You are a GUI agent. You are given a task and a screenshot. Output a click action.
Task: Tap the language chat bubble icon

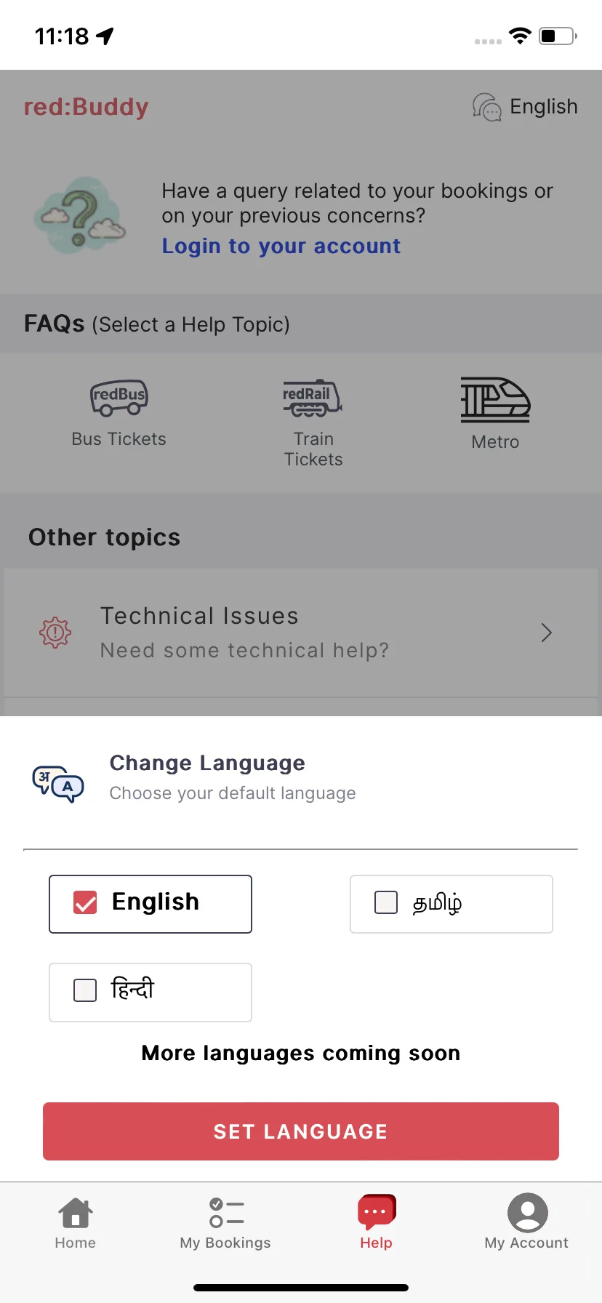486,107
